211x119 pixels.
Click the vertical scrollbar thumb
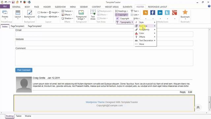tap(209, 102)
